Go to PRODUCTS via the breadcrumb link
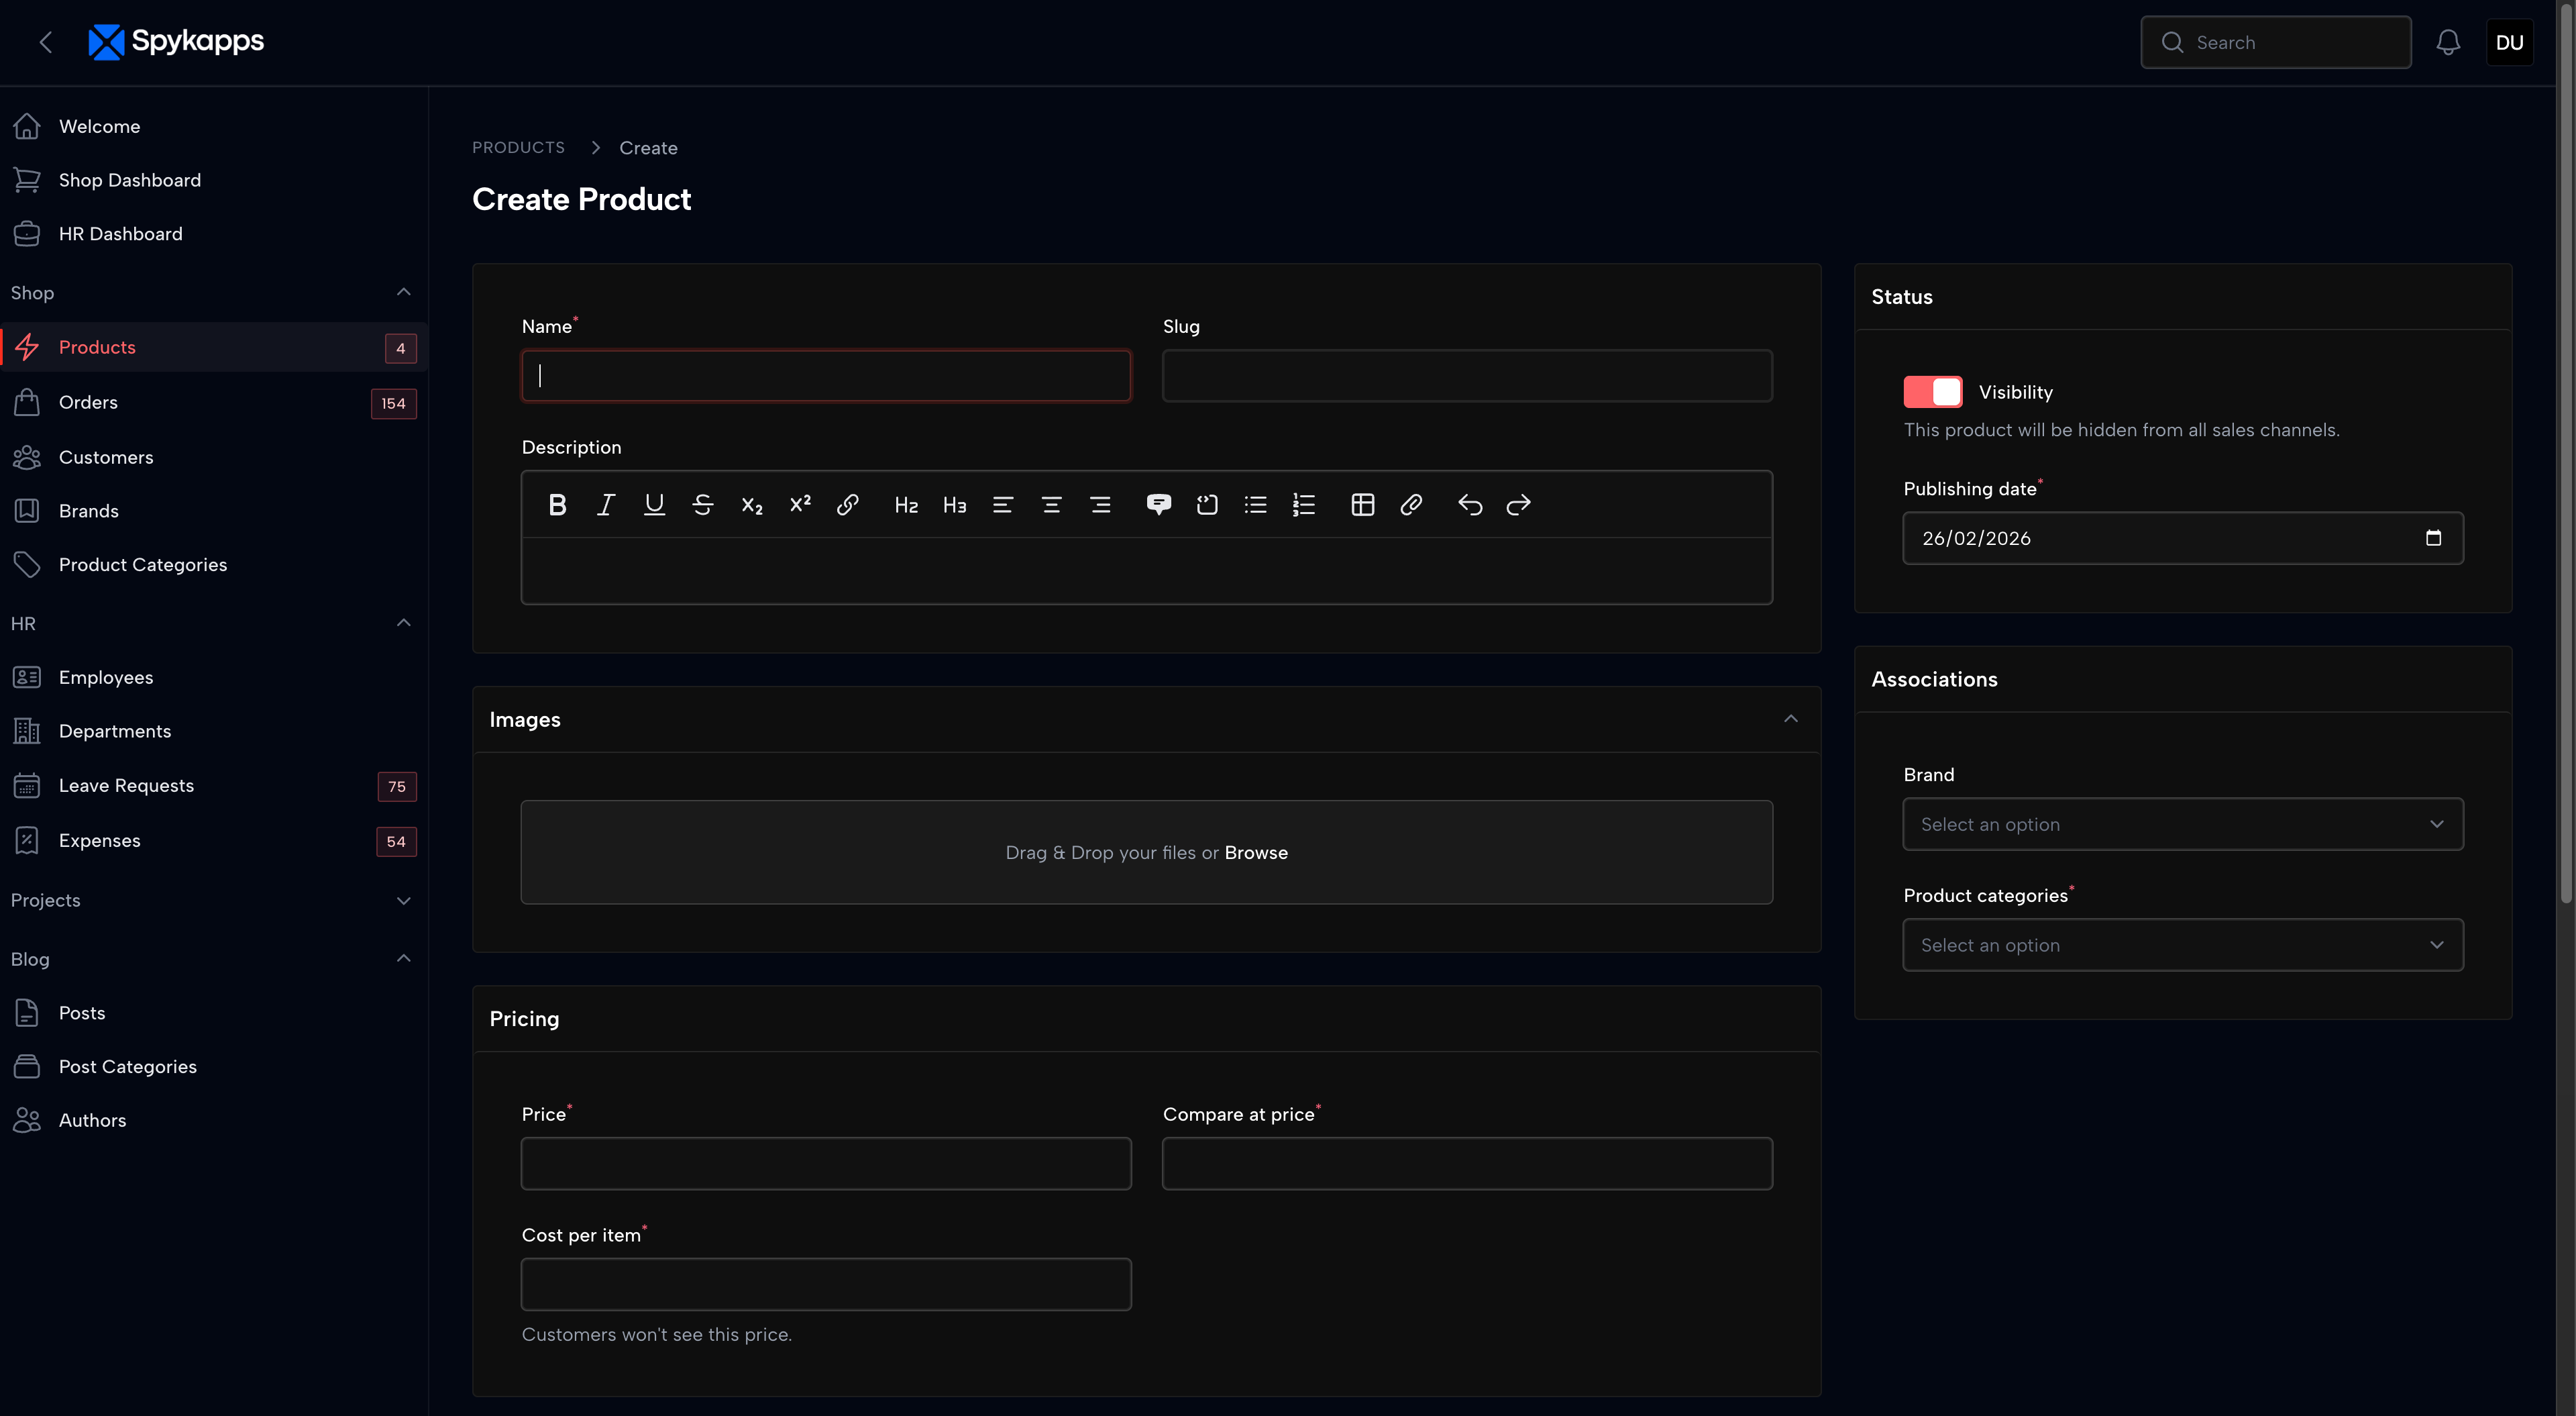The width and height of the screenshot is (2576, 1416). pos(518,147)
